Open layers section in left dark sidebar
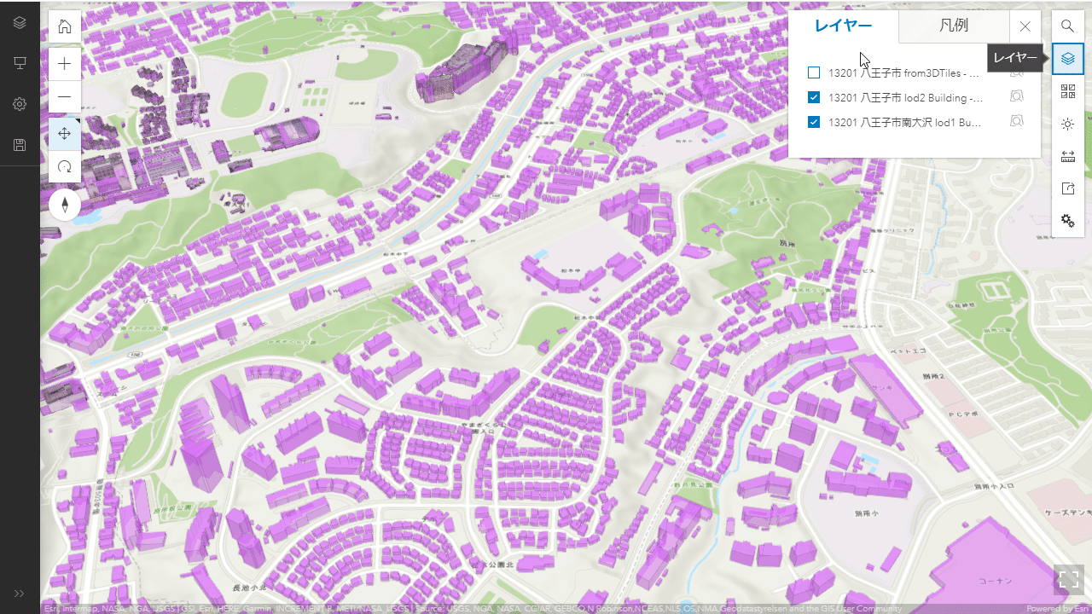This screenshot has height=614, width=1092. (20, 22)
